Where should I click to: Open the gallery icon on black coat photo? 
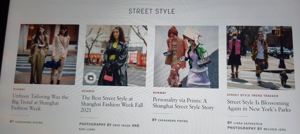pyautogui.click(x=90, y=78)
